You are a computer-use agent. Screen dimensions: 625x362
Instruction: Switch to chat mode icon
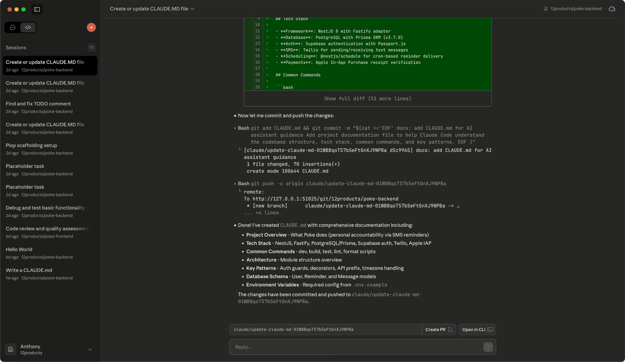[x=13, y=27]
